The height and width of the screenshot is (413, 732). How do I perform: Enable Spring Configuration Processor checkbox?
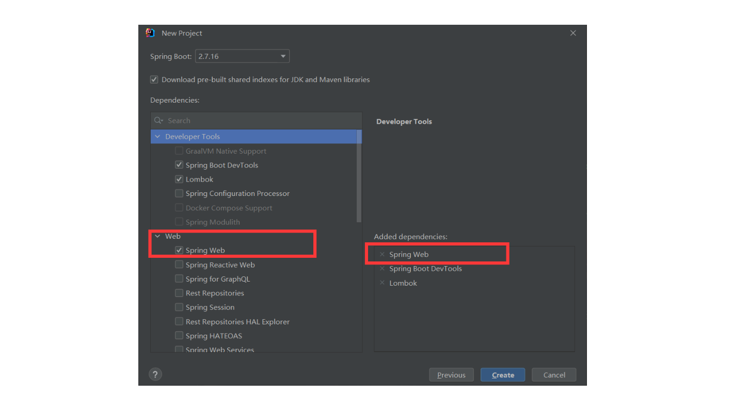(x=179, y=193)
